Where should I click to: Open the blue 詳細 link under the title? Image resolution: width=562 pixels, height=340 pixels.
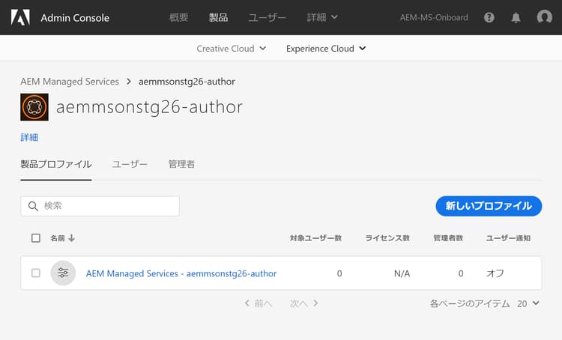click(x=29, y=137)
